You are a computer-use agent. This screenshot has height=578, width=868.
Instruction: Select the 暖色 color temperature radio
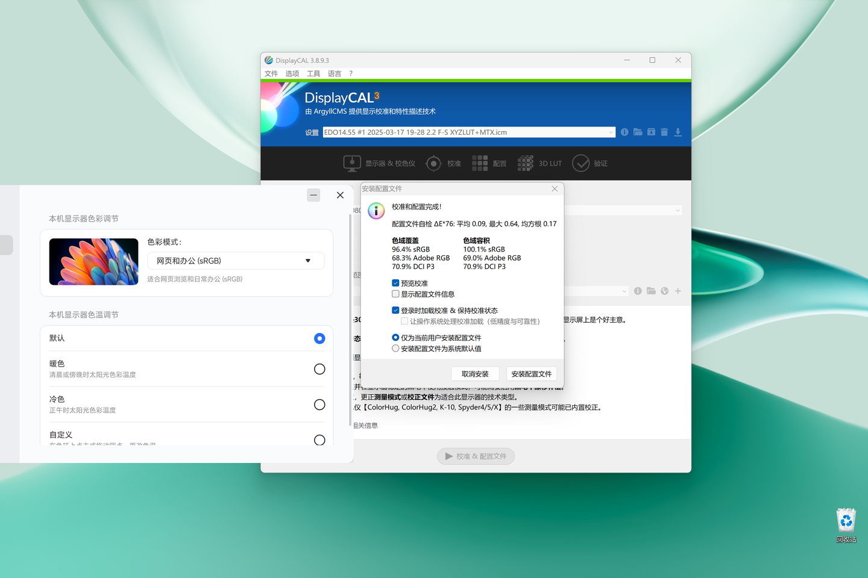[x=319, y=369]
